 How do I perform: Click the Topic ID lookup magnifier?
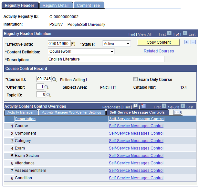point(48,95)
